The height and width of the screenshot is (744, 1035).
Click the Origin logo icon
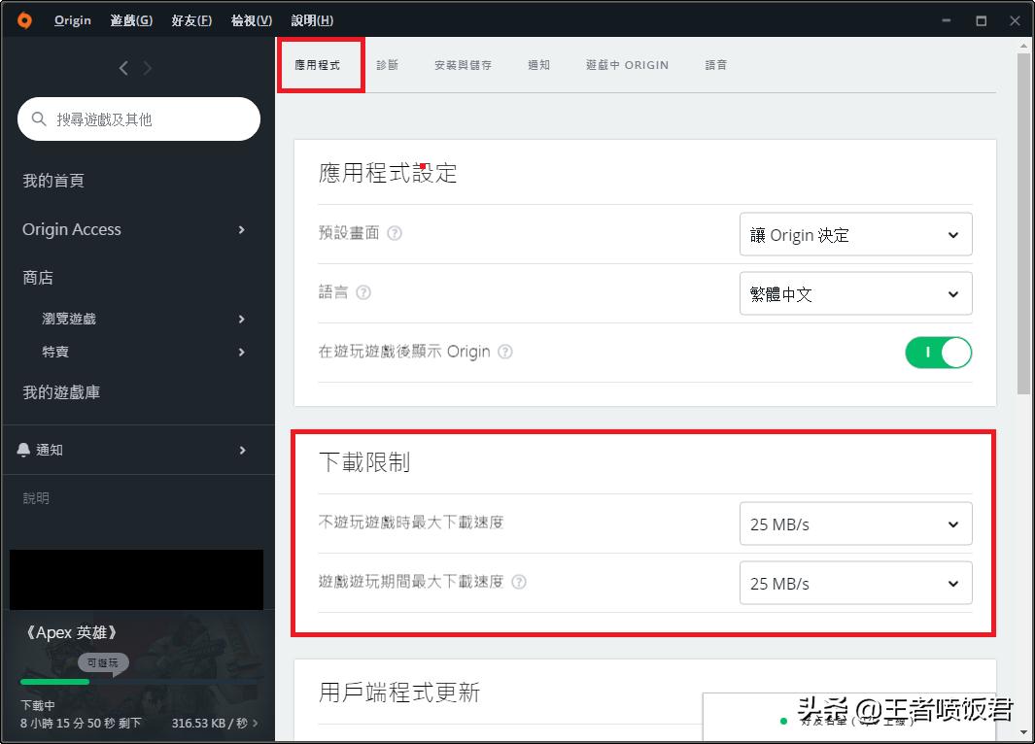(22, 19)
